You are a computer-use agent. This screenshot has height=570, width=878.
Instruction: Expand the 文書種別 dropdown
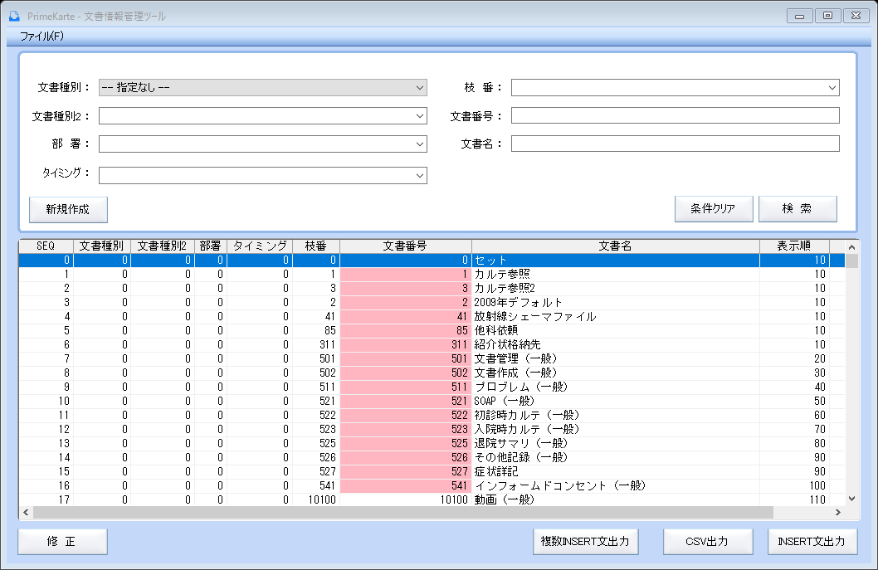click(262, 87)
